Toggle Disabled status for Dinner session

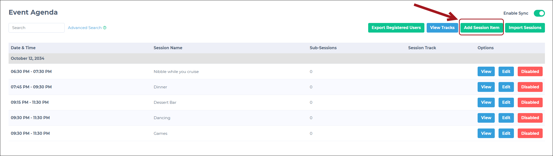click(530, 87)
